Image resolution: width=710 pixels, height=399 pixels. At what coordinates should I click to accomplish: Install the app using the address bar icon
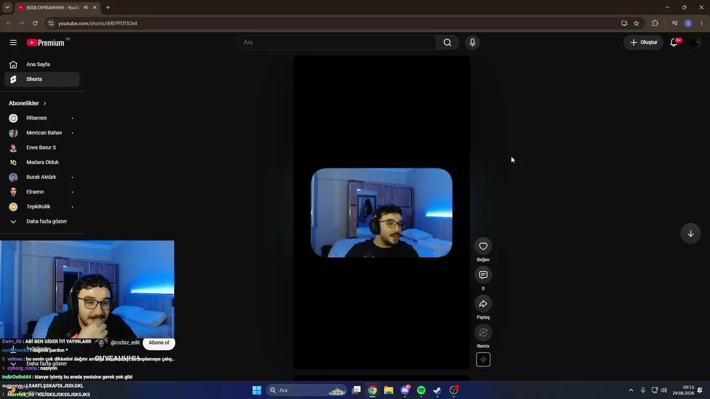click(624, 23)
